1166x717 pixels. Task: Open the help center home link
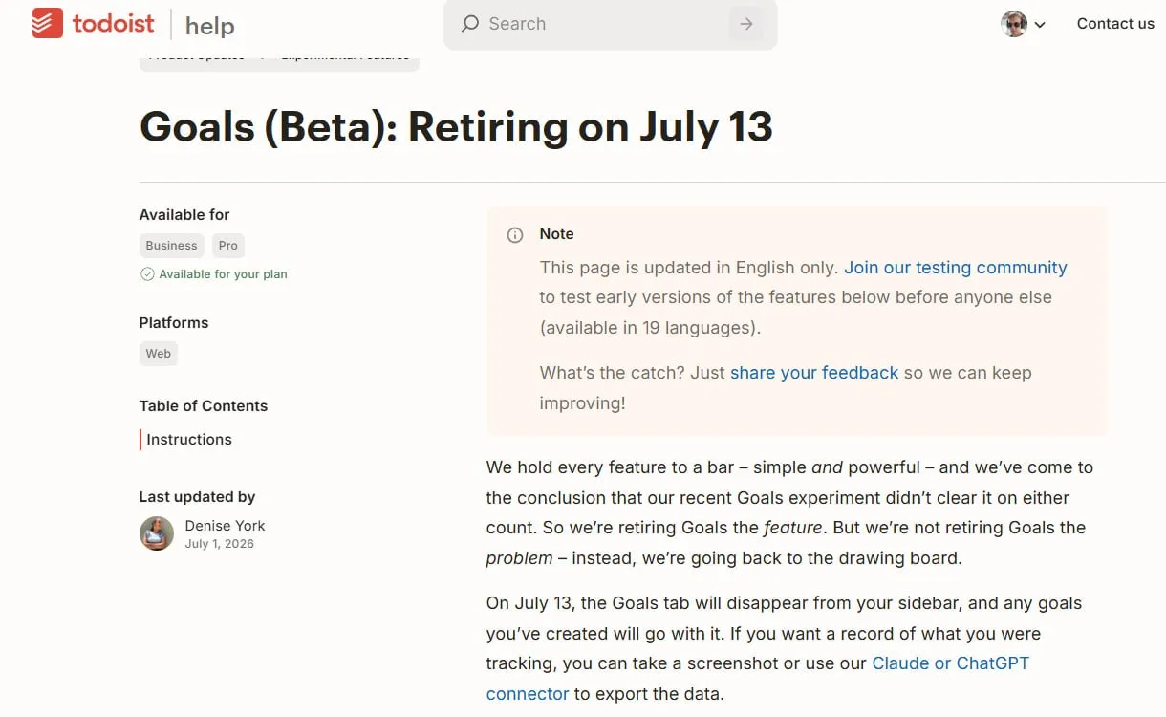210,26
